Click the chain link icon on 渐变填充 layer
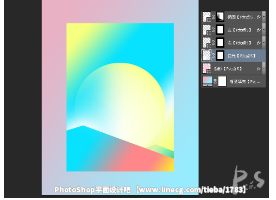This screenshot has height=200, width=276. [x=215, y=81]
